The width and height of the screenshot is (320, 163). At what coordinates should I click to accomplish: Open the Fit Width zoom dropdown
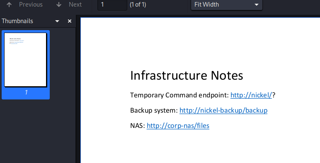click(x=227, y=5)
